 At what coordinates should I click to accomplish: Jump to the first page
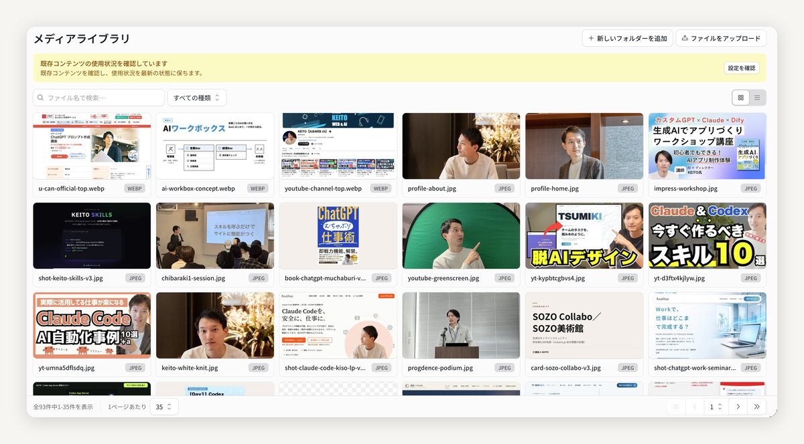point(675,407)
